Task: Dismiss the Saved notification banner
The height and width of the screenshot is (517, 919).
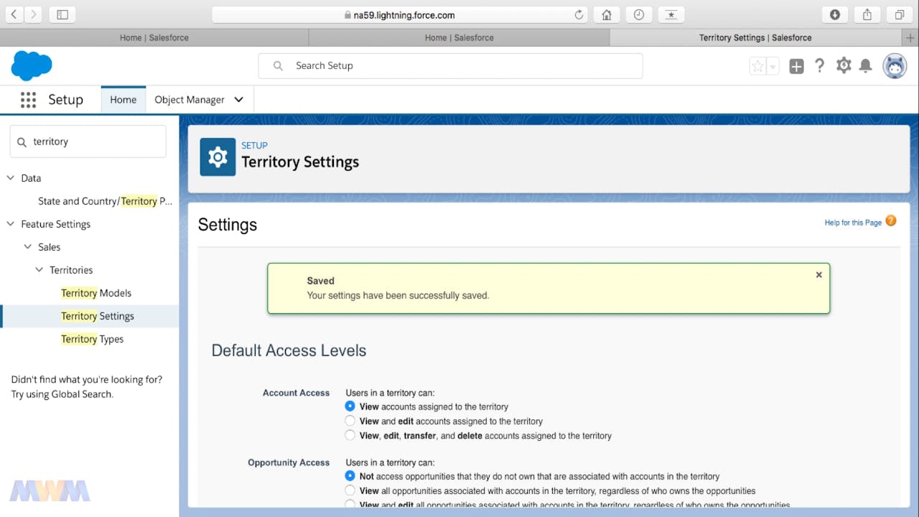Action: 818,275
